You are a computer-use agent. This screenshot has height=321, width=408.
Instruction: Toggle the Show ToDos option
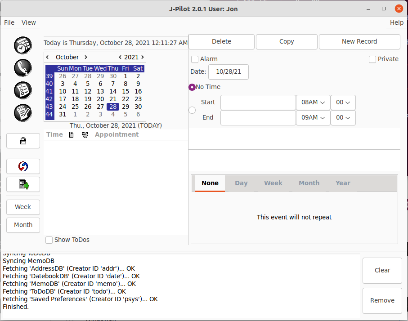[49, 240]
